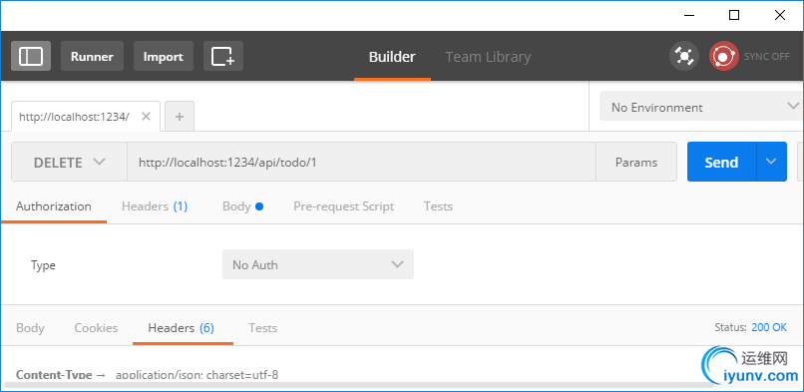Viewport: 804px width, 392px height.
Task: Show response Cookies tab
Action: click(x=96, y=328)
